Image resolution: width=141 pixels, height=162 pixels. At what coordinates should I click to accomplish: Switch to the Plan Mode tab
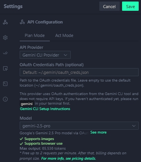point(35,35)
